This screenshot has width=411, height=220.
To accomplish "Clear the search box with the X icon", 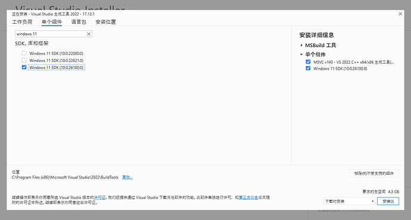I will coord(89,34).
